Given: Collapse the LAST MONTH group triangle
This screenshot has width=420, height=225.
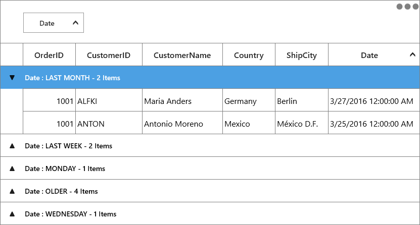Looking at the screenshot, I should (12, 78).
